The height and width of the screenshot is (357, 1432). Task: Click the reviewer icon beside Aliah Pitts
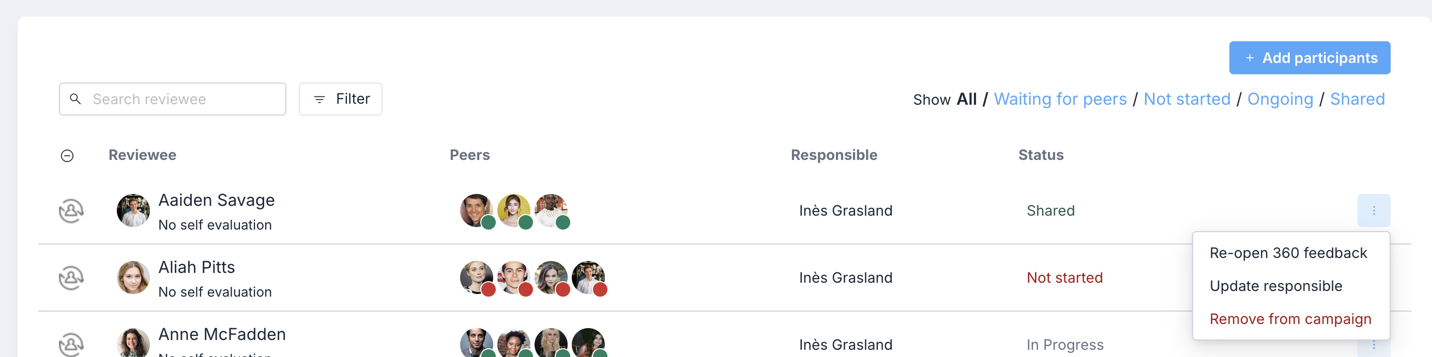coord(71,278)
